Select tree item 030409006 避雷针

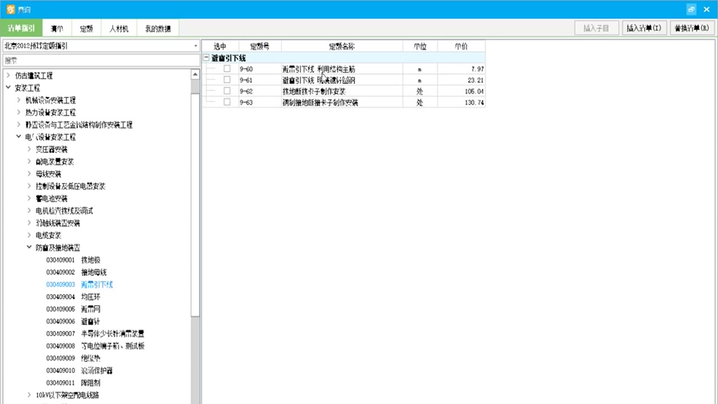pos(73,322)
